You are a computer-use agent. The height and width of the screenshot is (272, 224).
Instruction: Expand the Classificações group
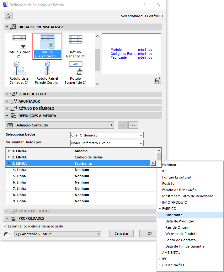(160, 265)
